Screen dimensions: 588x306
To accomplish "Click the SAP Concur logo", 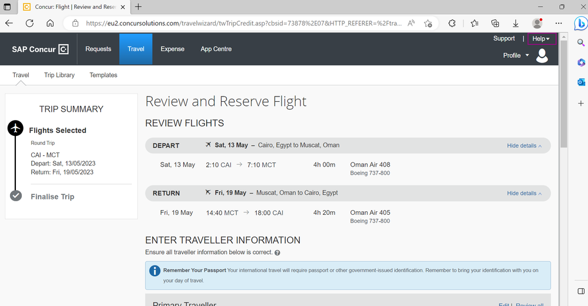I will pyautogui.click(x=40, y=49).
